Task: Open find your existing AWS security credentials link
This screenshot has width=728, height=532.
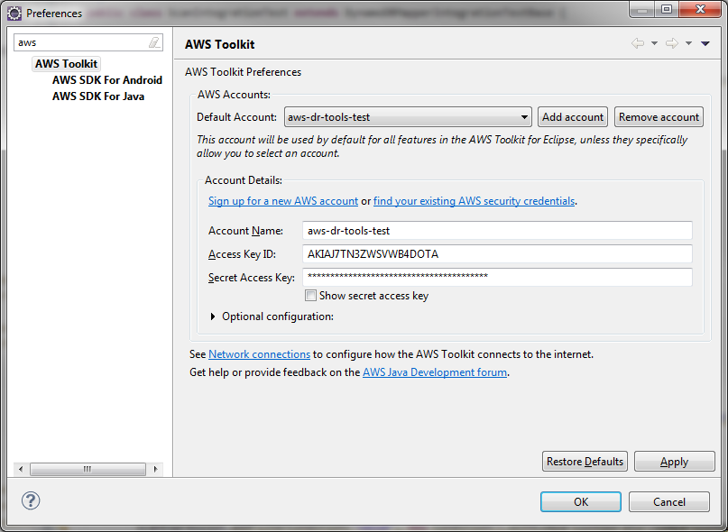Action: click(474, 201)
